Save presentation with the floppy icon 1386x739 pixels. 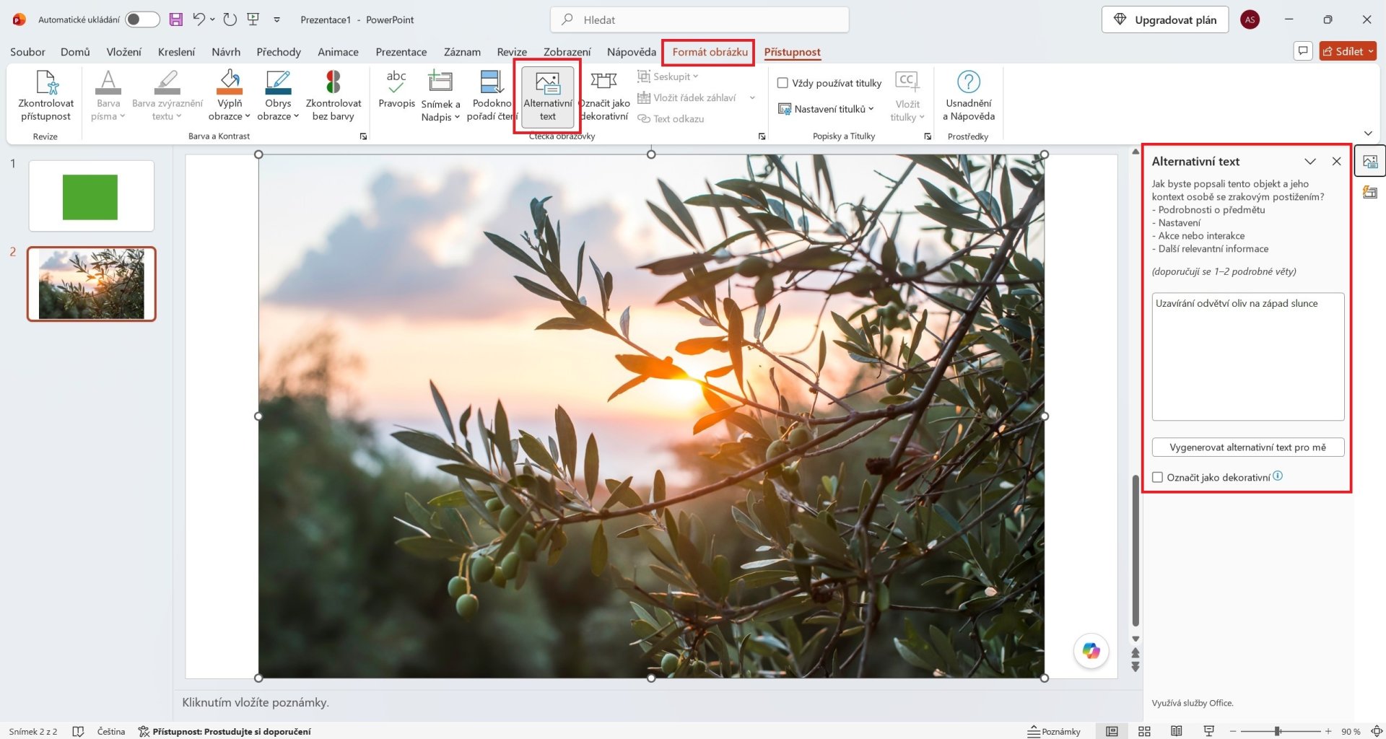tap(176, 19)
